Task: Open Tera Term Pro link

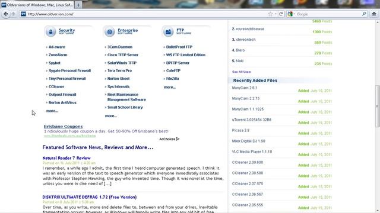Action: (119, 70)
